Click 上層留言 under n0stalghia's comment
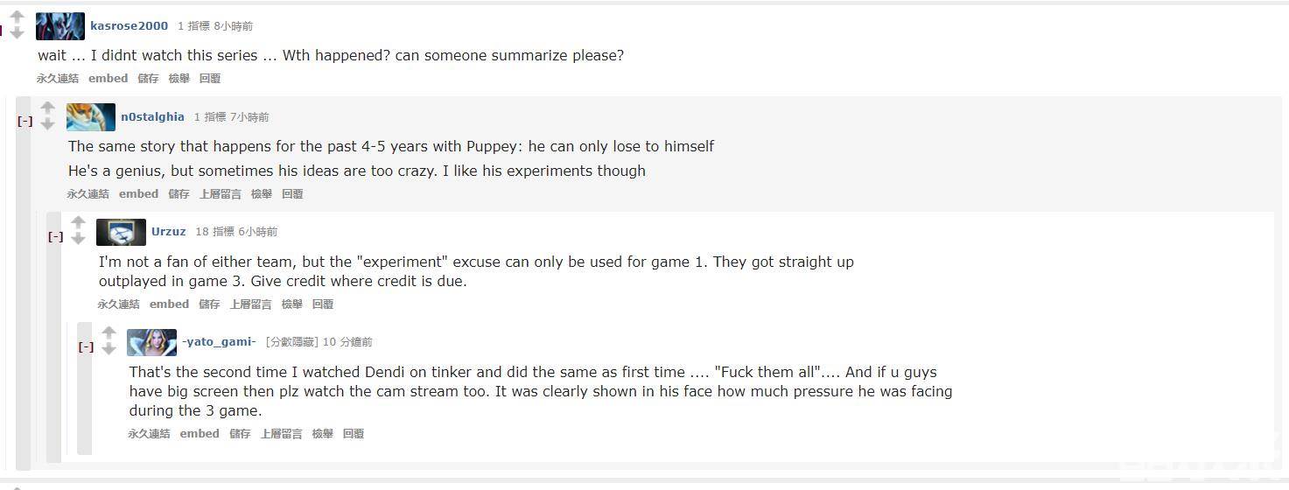The height and width of the screenshot is (490, 1289). point(220,194)
